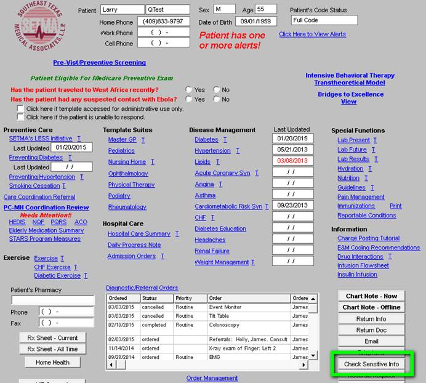
Task: Open Diagnostic/Referral Orders link
Action: point(142,288)
